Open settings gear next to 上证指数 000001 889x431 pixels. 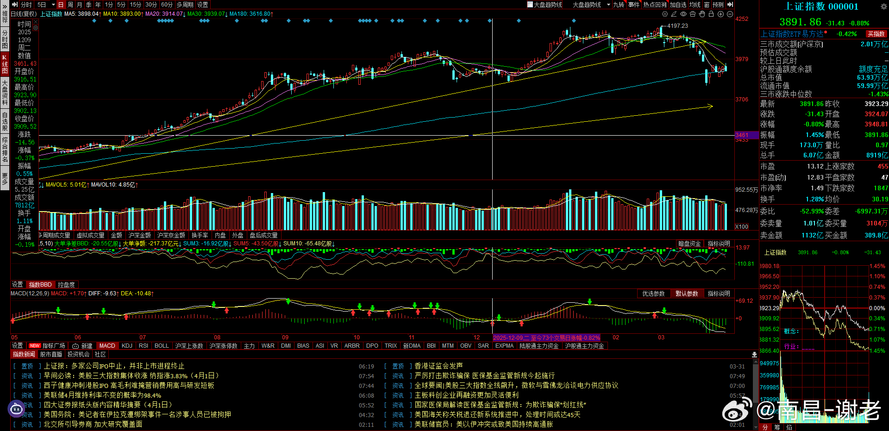coord(883,6)
